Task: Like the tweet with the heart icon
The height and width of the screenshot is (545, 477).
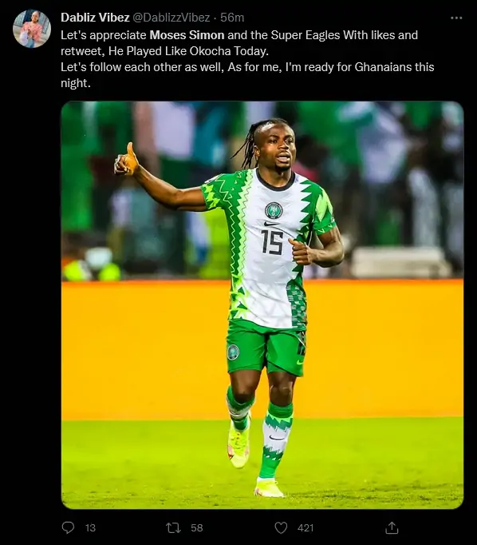Action: (x=281, y=527)
